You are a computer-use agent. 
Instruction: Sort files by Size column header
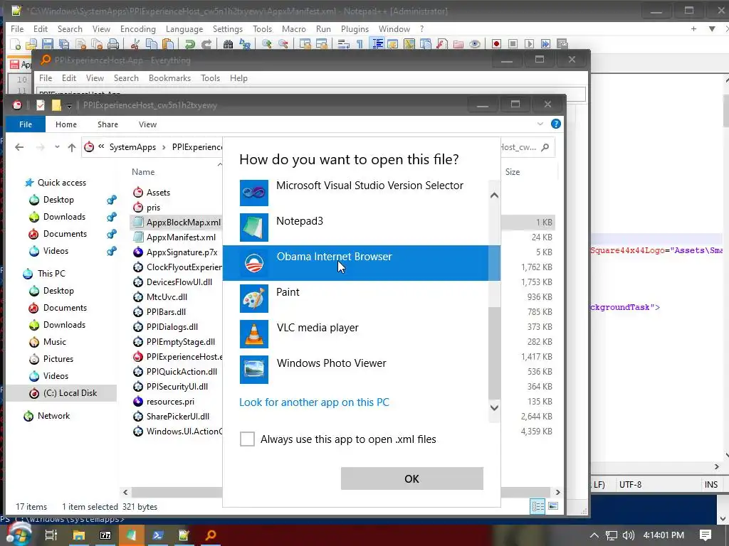513,172
